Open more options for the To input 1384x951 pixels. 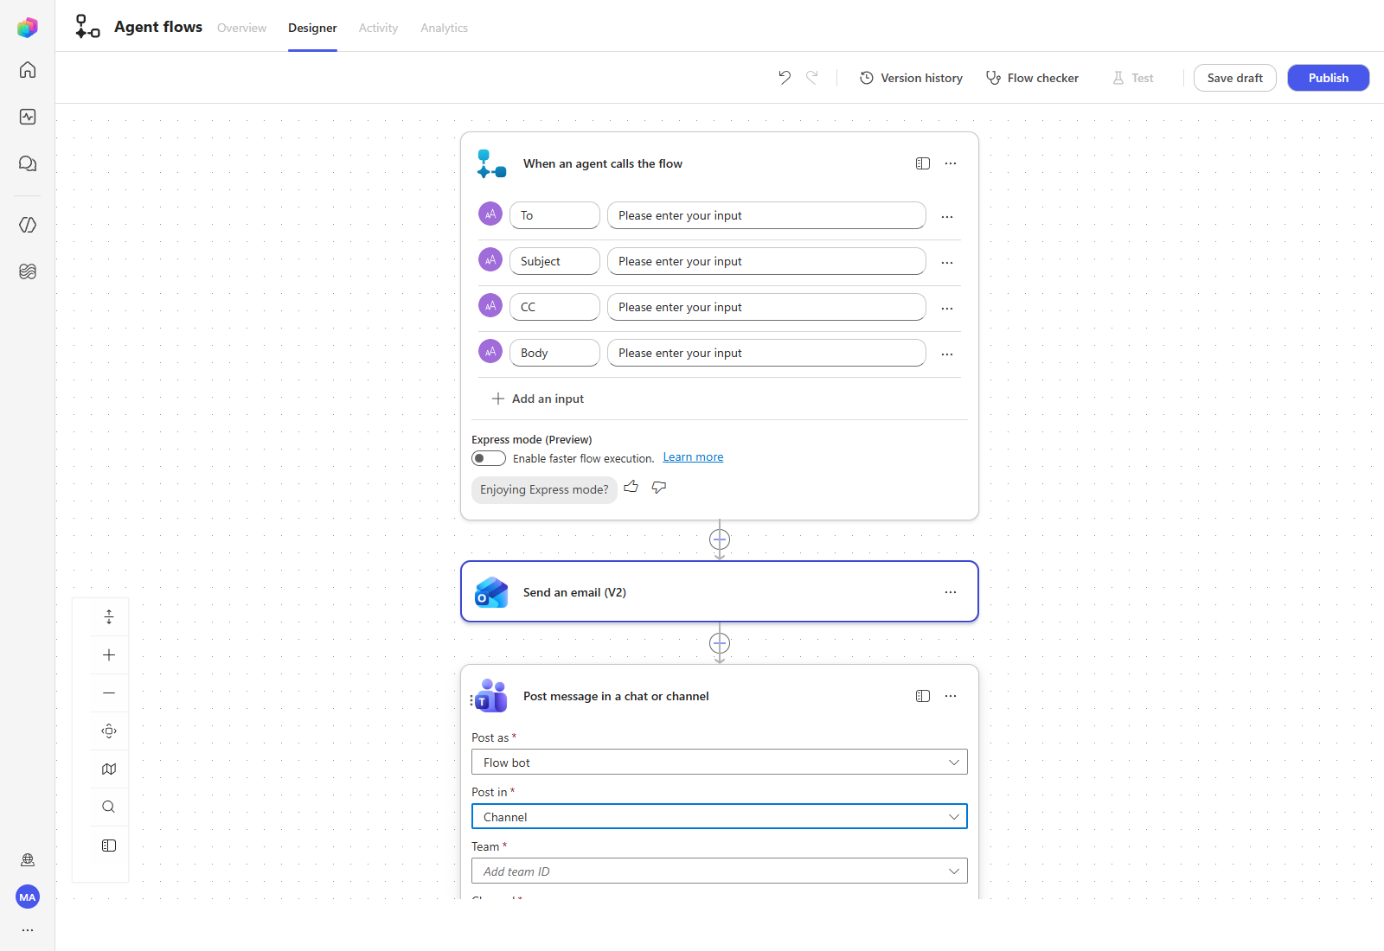(x=947, y=216)
